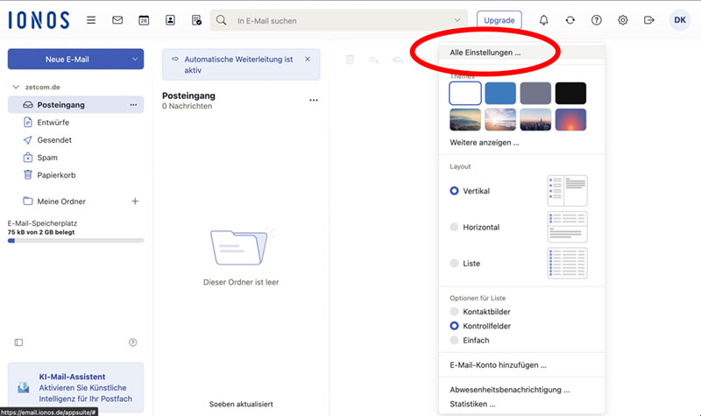Enable Kontaktbilder list option

[454, 312]
